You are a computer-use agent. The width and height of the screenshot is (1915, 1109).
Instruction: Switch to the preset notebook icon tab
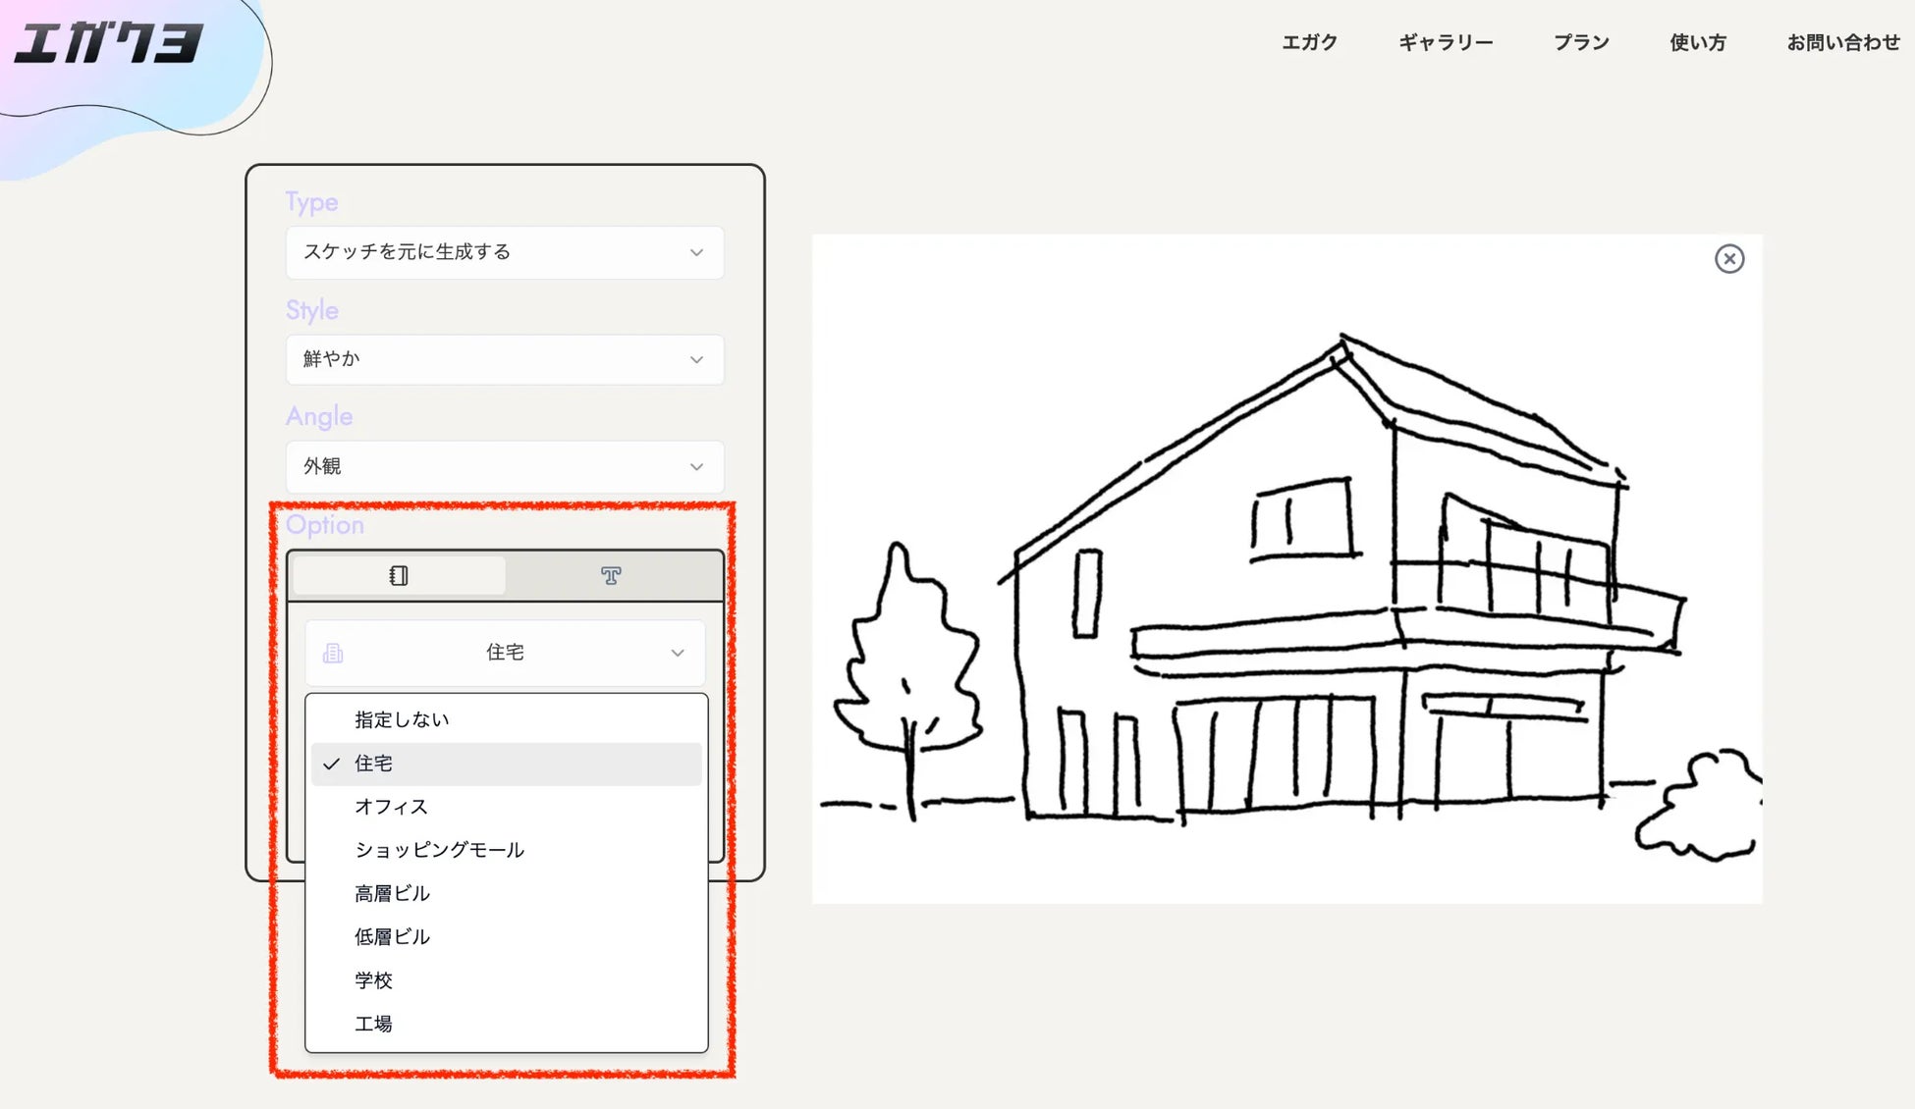coord(399,576)
